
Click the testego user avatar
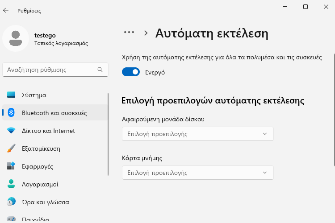[16, 38]
